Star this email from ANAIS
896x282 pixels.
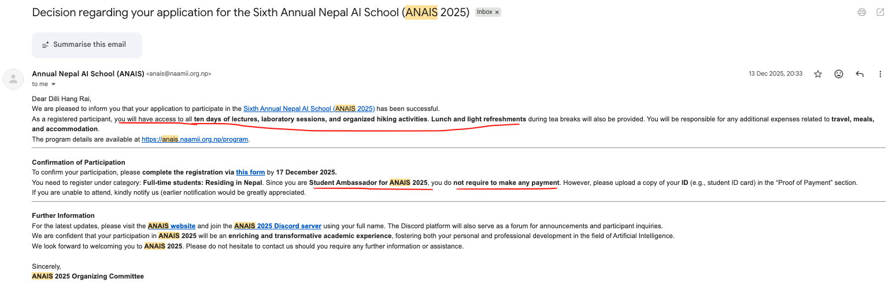[x=818, y=74]
